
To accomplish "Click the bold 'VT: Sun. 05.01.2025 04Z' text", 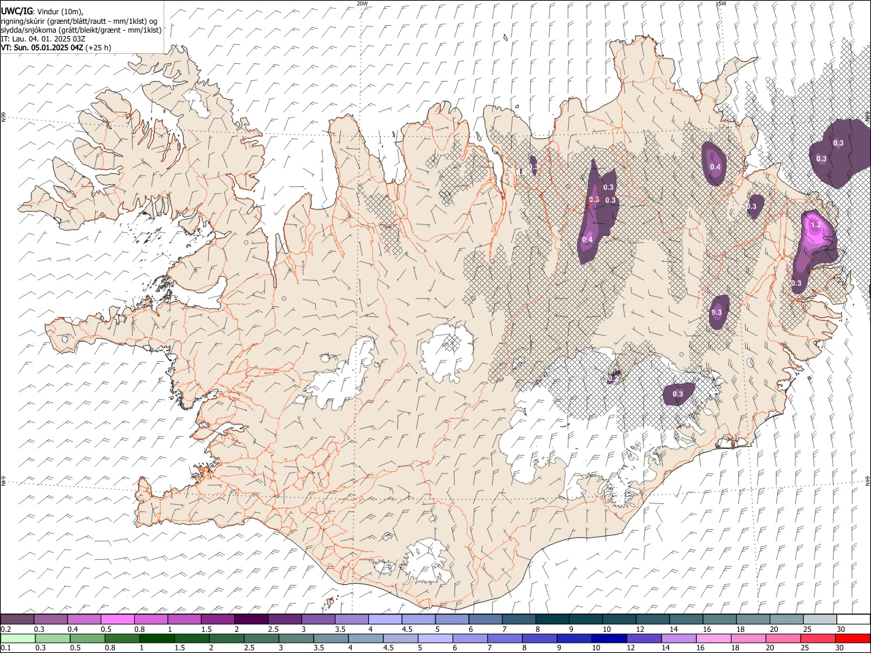I will click(x=42, y=48).
